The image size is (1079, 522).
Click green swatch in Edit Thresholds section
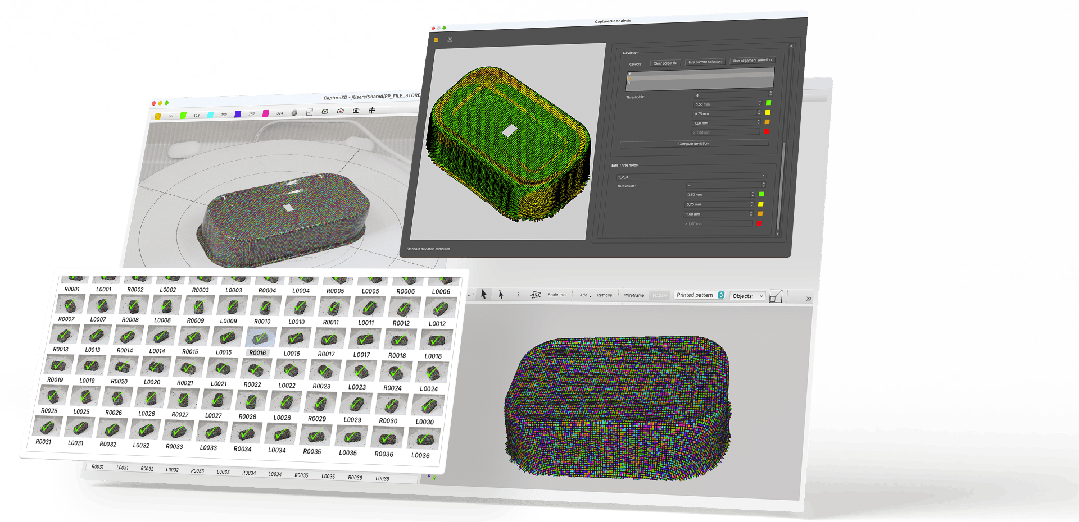coord(761,194)
